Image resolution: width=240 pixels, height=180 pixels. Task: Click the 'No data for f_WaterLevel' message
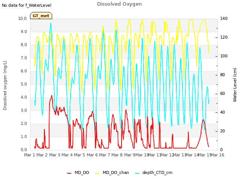pos(27,5)
